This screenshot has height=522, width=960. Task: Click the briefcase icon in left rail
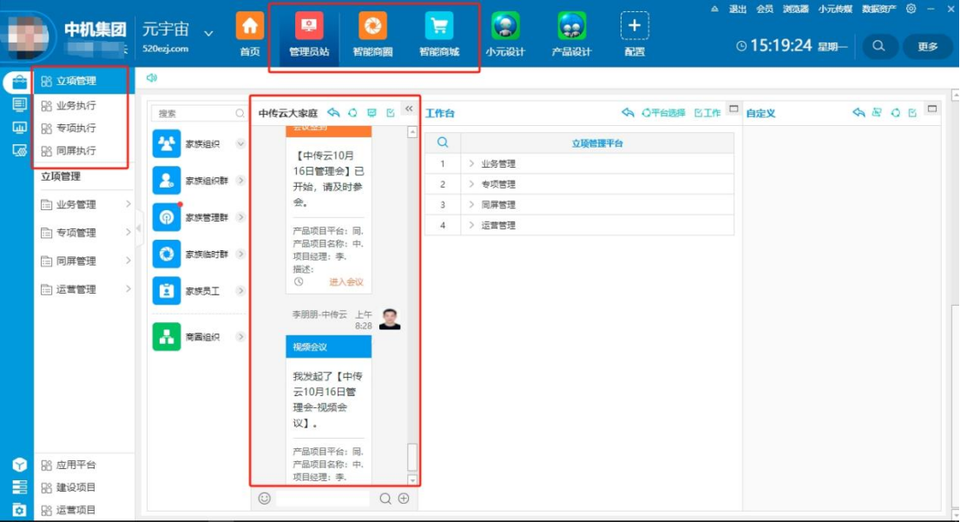pos(19,82)
